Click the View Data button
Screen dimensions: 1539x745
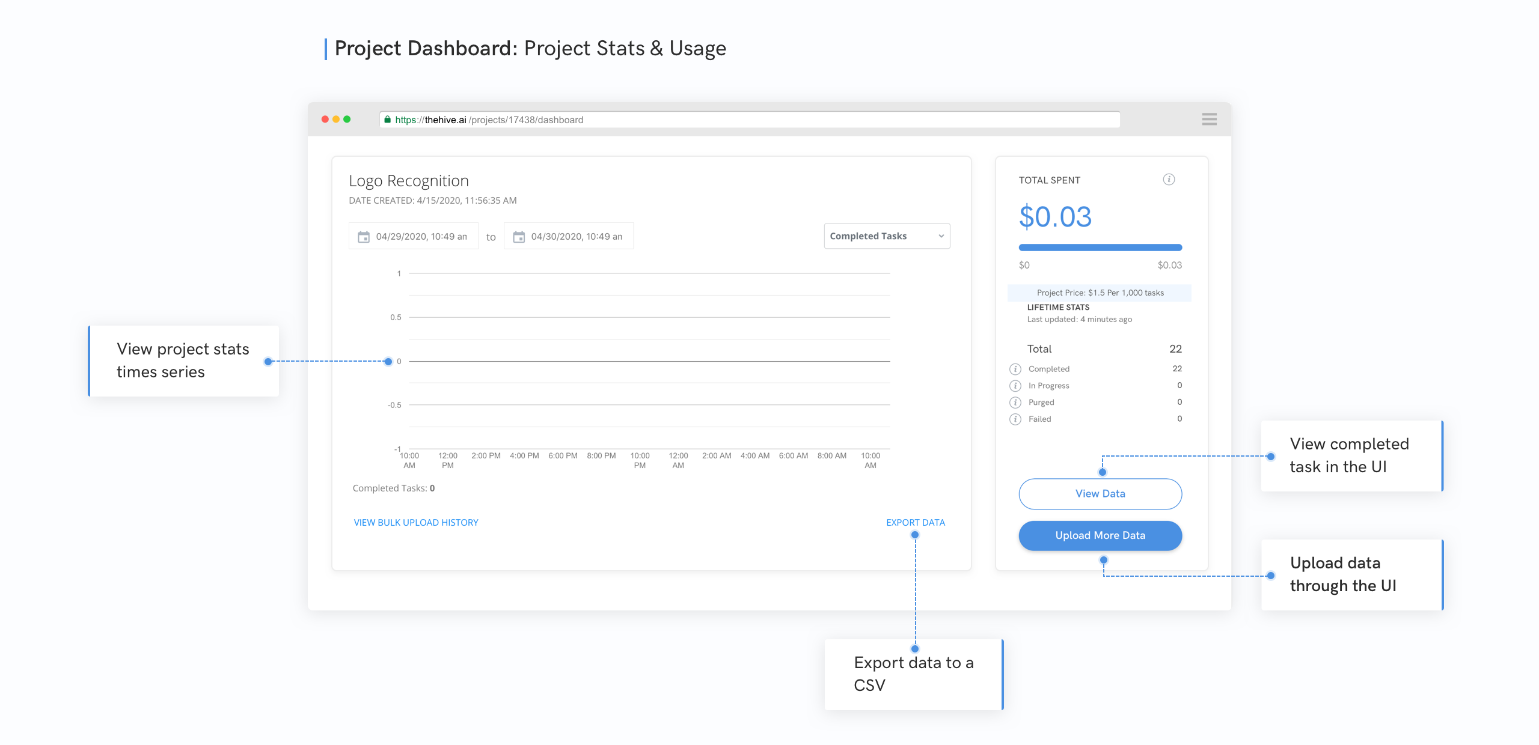click(1100, 494)
